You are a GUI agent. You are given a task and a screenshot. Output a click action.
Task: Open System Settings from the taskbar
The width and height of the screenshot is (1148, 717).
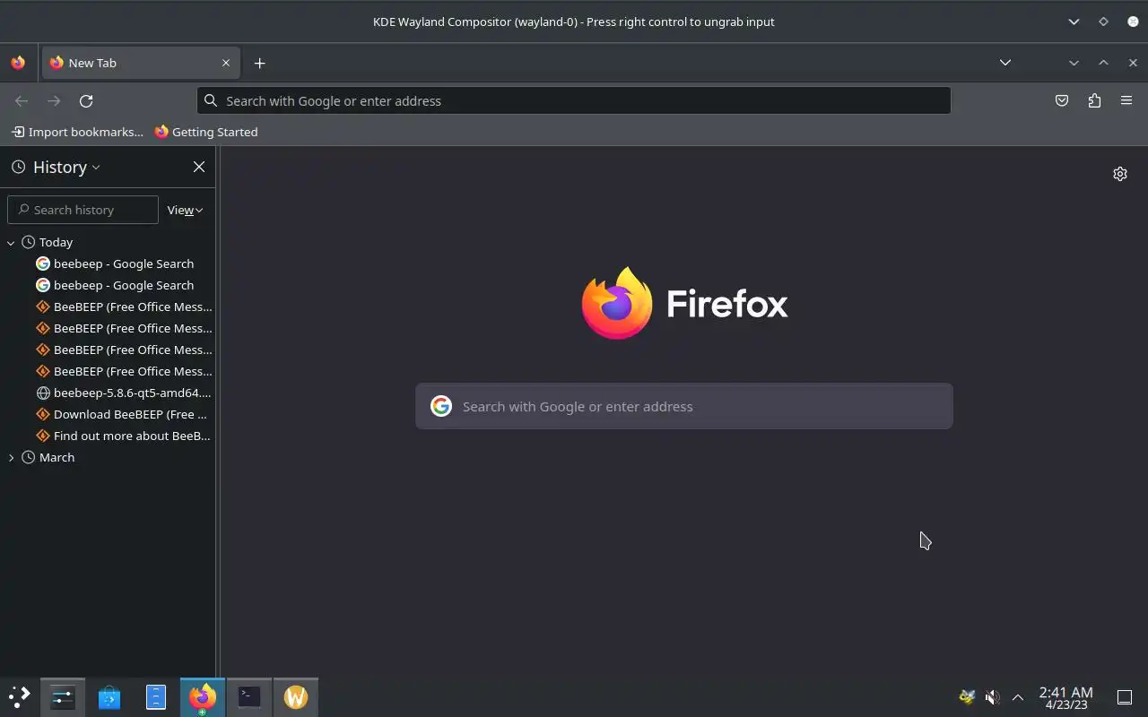63,696
